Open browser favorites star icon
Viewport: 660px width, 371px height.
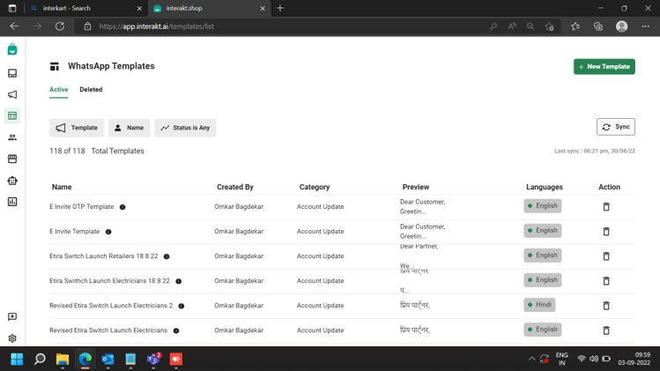575,26
